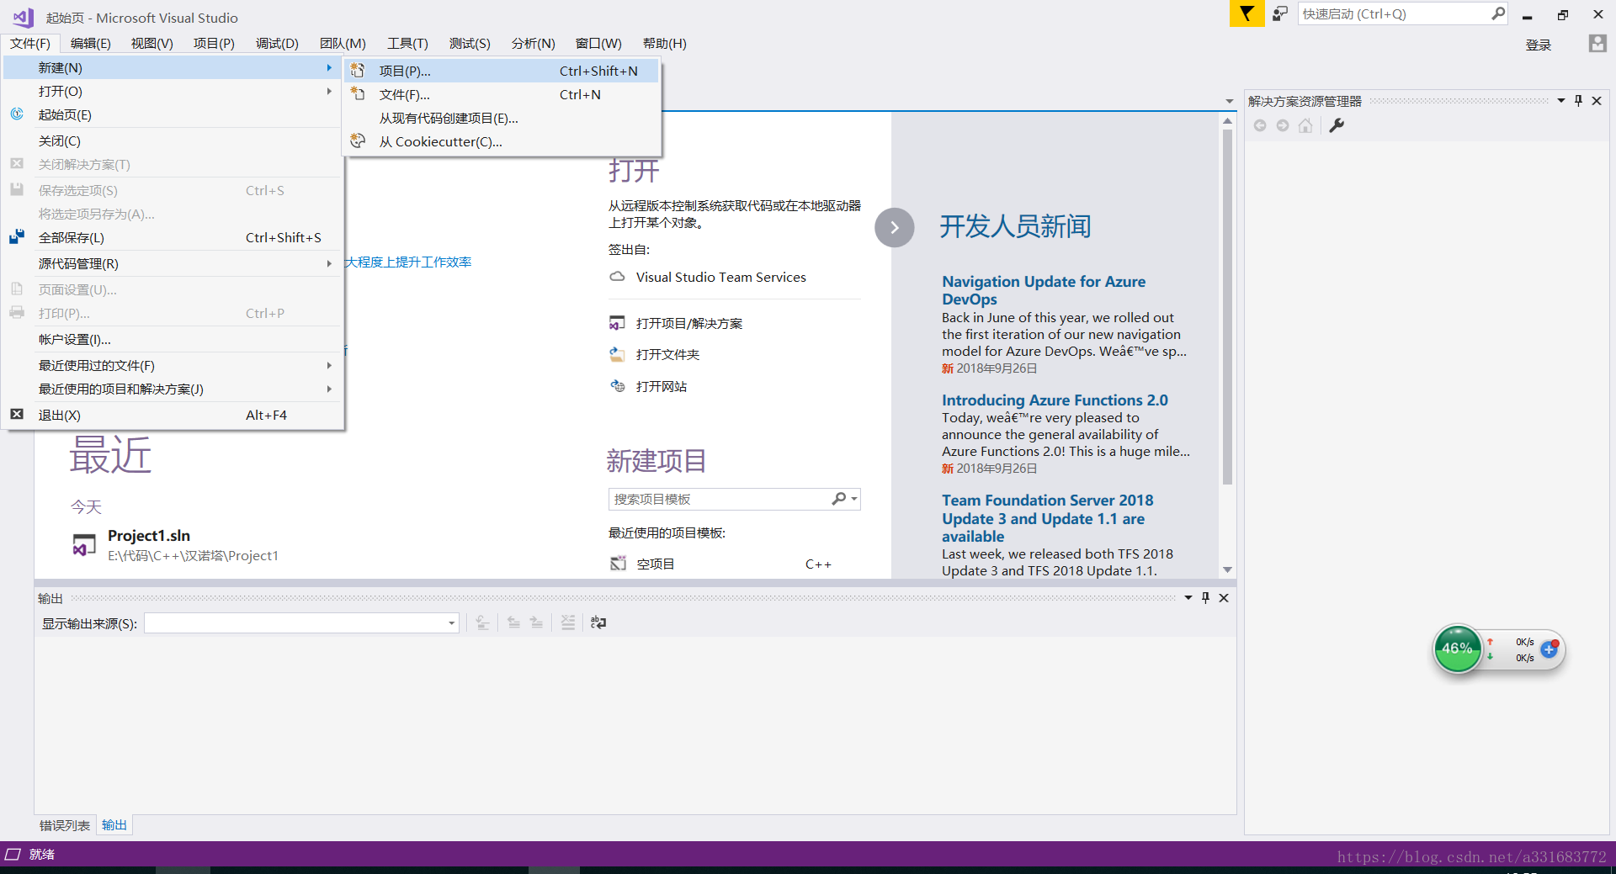
Task: Select 从 Cookiecutter(C)... menu entry
Action: (502, 141)
